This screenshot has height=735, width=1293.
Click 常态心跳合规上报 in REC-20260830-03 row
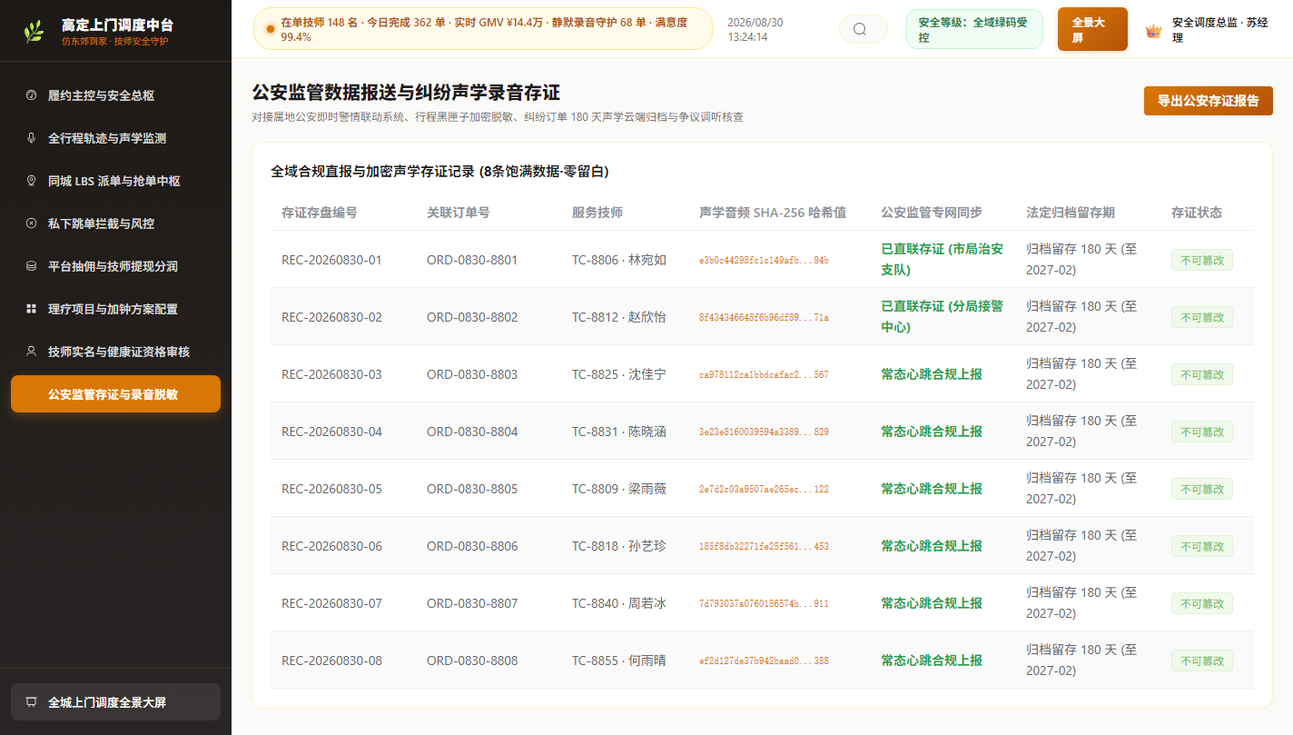point(932,374)
